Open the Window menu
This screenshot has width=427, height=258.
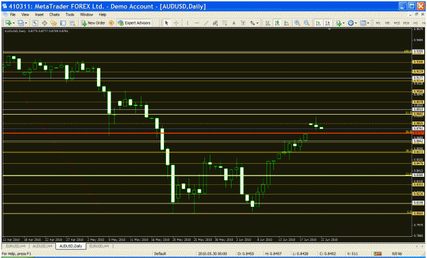[x=87, y=14]
